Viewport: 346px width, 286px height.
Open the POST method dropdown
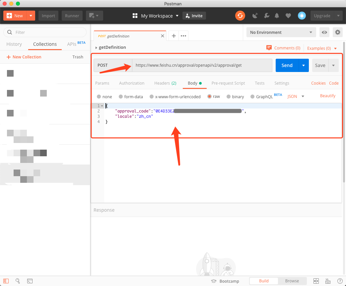point(113,65)
